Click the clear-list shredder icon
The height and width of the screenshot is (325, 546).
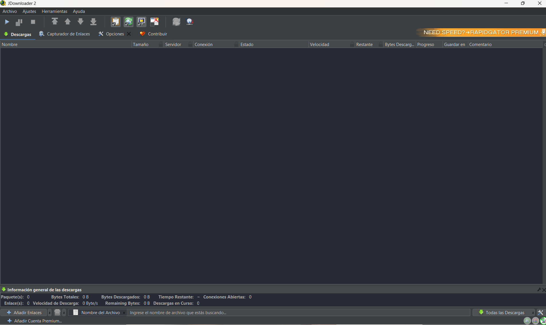coord(57,313)
